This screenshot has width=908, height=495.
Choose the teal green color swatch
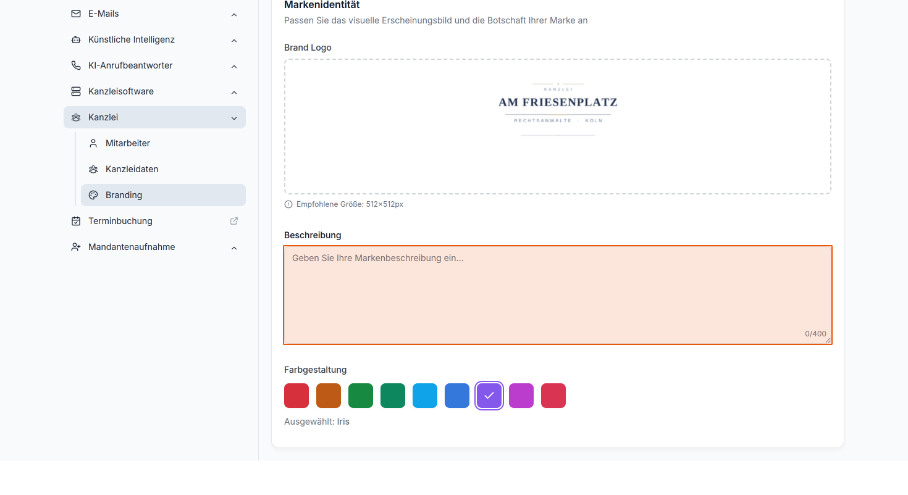click(x=393, y=396)
